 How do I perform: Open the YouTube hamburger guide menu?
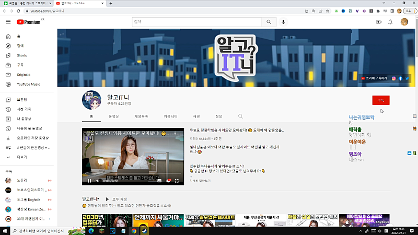(8, 22)
